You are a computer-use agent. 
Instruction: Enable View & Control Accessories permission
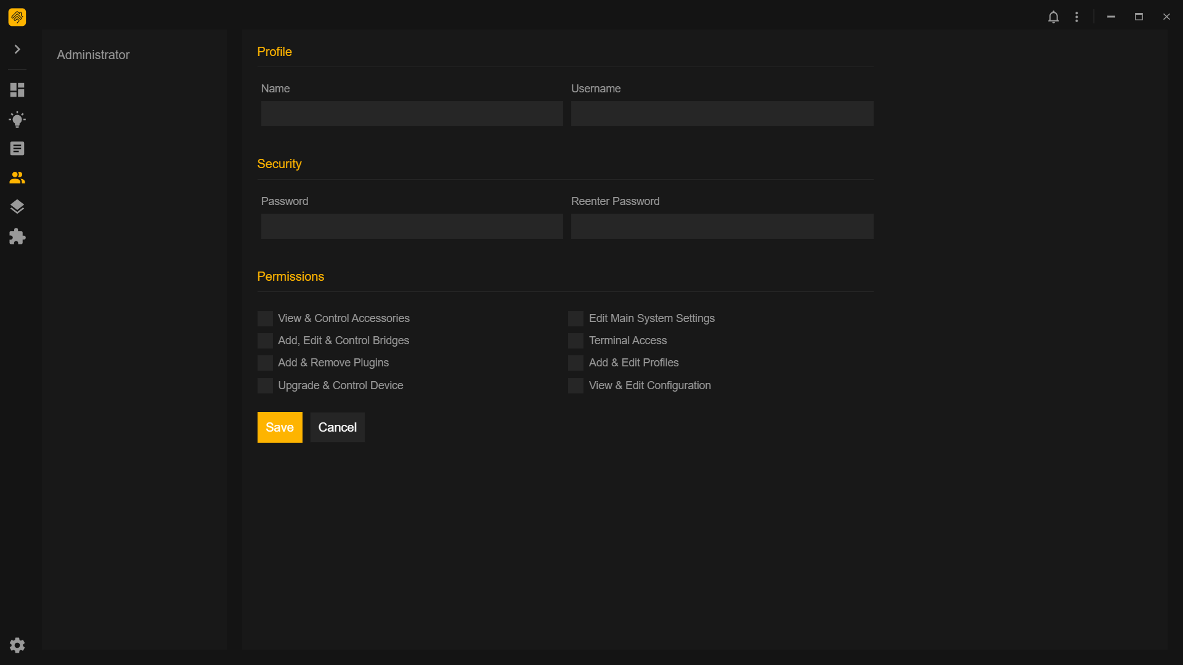click(265, 318)
